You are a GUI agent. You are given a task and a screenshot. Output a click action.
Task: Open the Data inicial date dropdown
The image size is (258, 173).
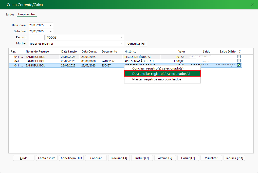click(x=51, y=25)
